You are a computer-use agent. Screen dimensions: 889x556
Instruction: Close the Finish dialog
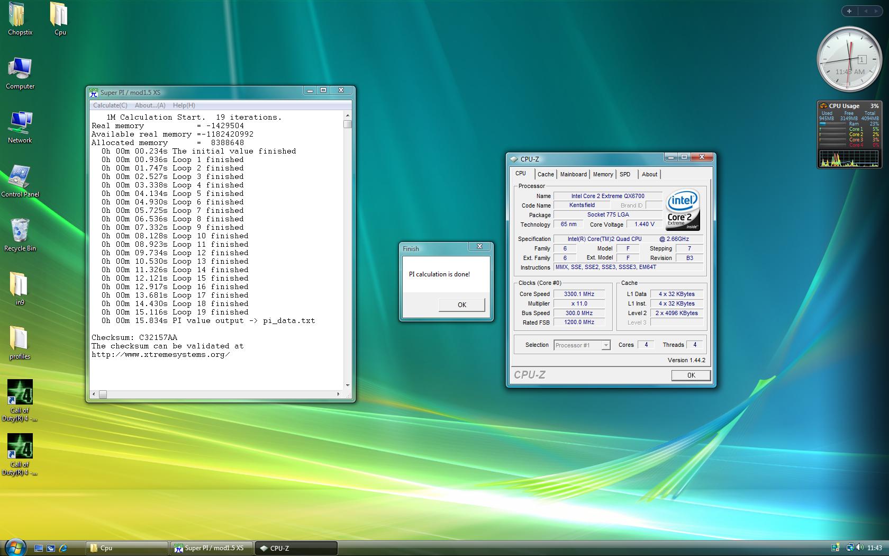(x=479, y=247)
